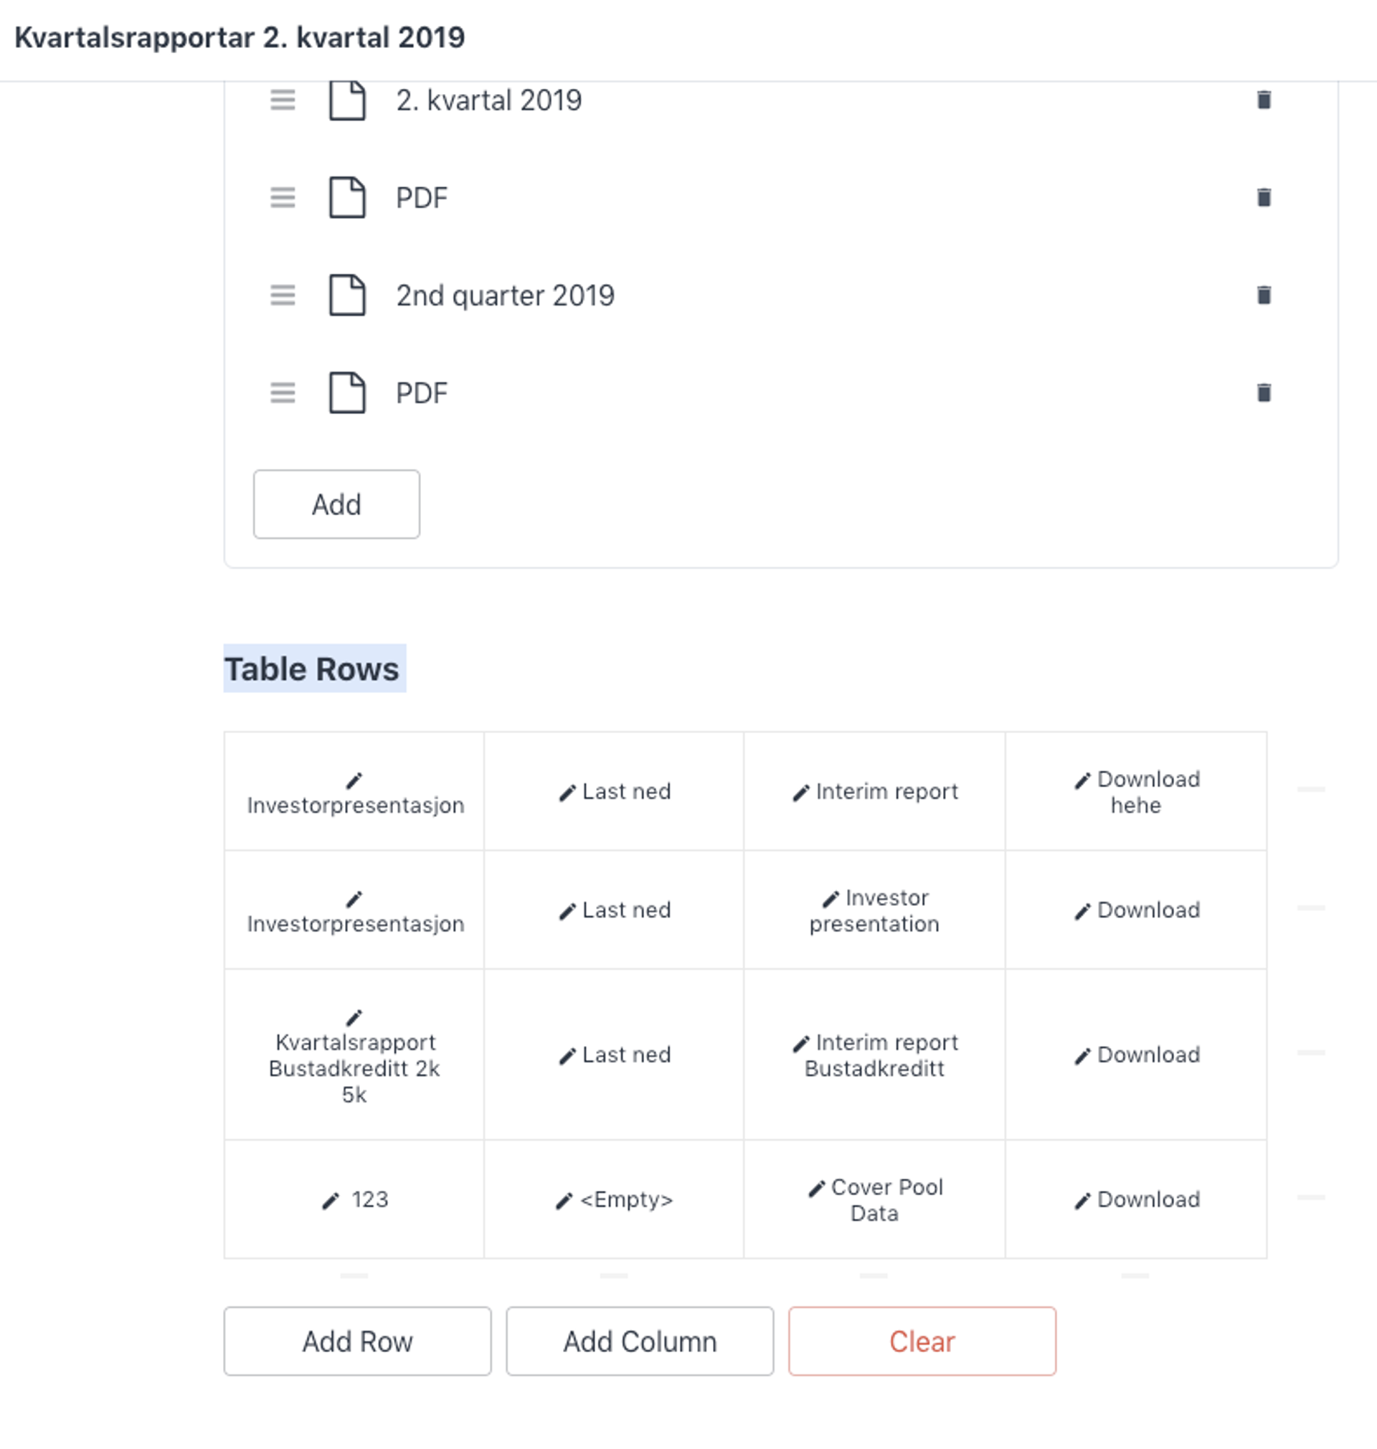Edit the "Investorpresentasjon" cell in the first row
This screenshot has width=1377, height=1449.
click(x=356, y=793)
